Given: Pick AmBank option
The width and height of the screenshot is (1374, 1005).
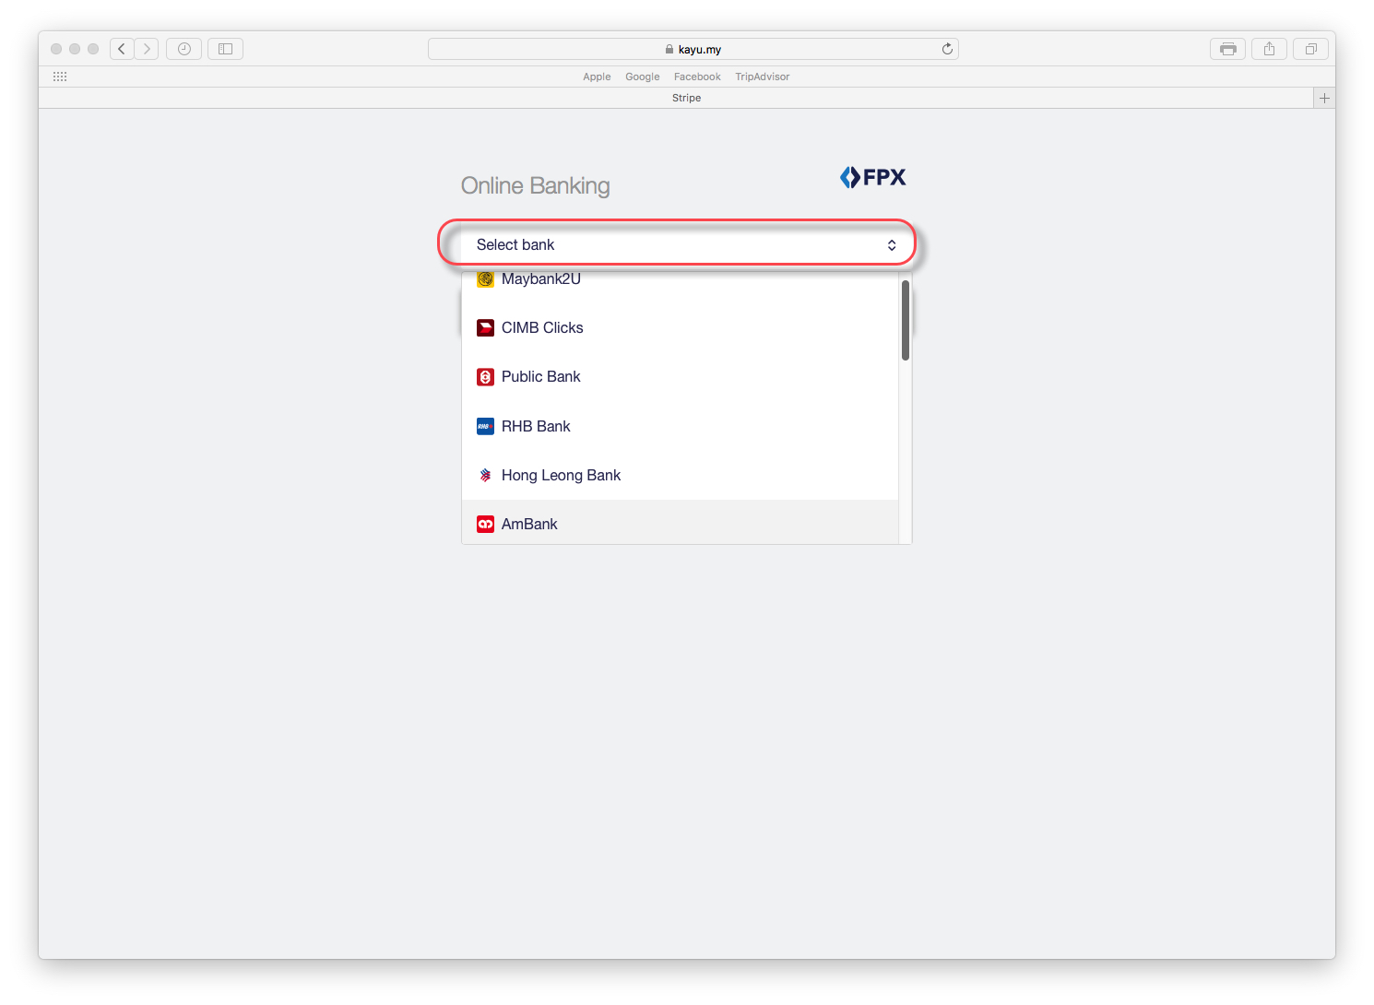Looking at the screenshot, I should click(x=680, y=523).
